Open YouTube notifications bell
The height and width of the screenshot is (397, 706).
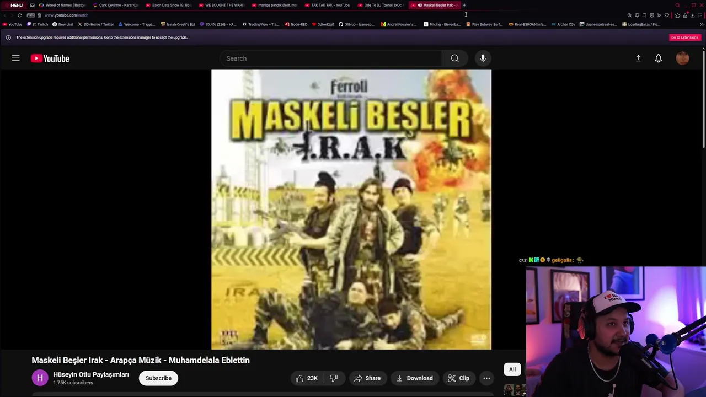click(x=658, y=58)
